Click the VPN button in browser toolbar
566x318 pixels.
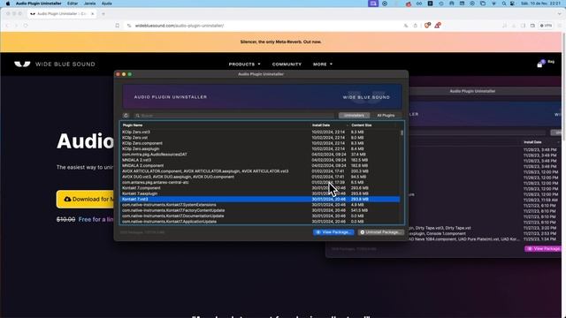coord(546,26)
